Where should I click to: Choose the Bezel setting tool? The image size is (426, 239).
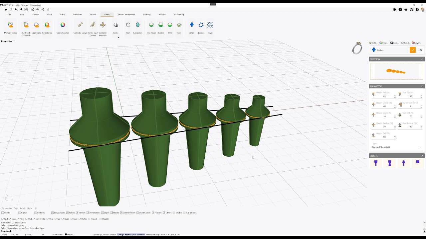coord(170,27)
